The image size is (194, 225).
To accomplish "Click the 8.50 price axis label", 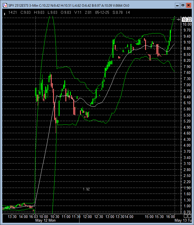I will click(x=188, y=54).
